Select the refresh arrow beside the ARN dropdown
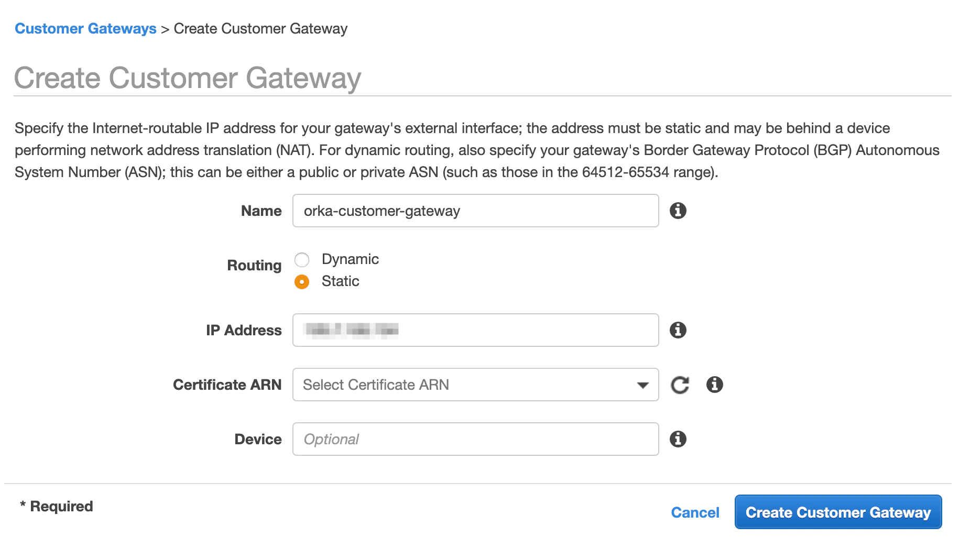The height and width of the screenshot is (548, 959). coord(679,385)
